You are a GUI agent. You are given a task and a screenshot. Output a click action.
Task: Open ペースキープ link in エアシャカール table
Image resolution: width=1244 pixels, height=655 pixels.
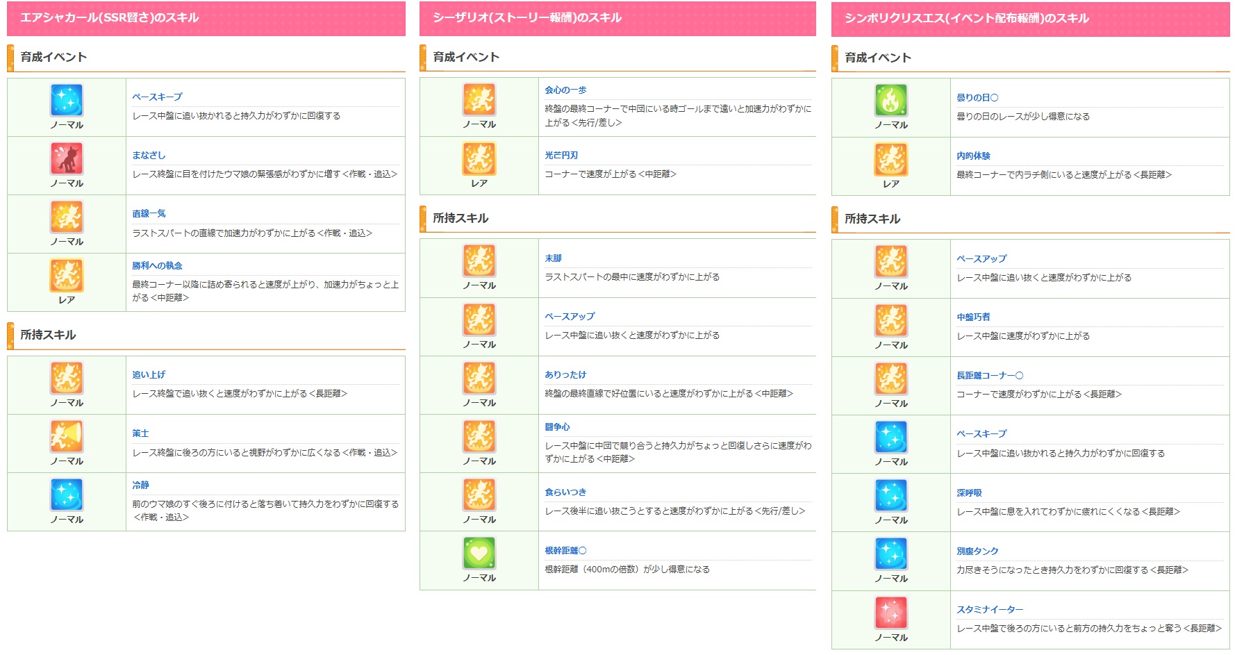(158, 97)
